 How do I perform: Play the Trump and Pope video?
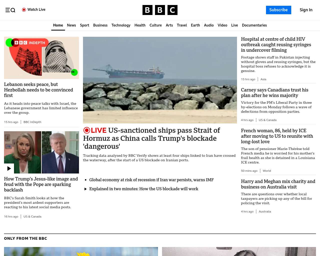coord(9,168)
